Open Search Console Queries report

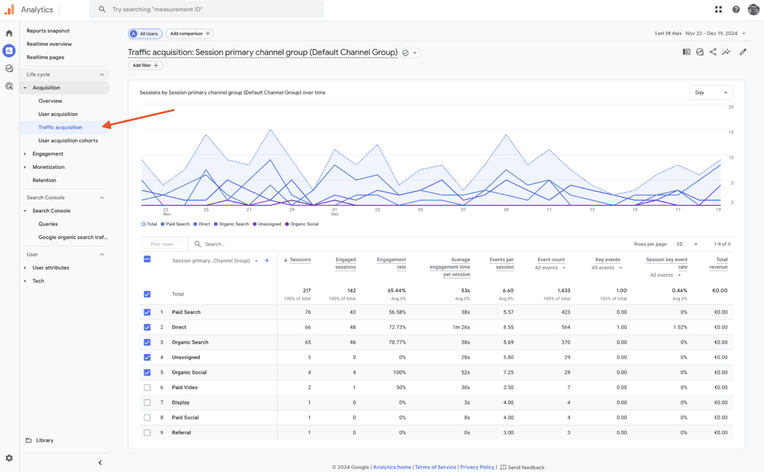tap(48, 224)
